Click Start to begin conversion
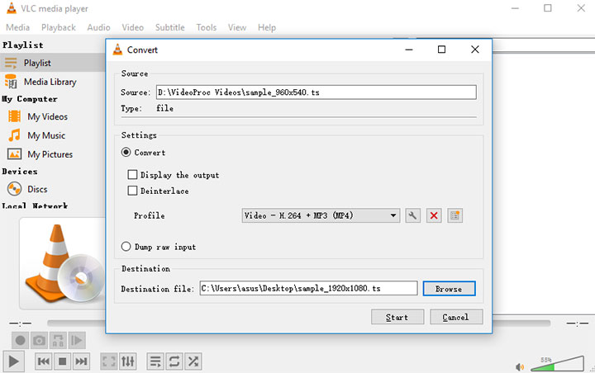Viewport: 595px width, 373px height. coord(397,317)
